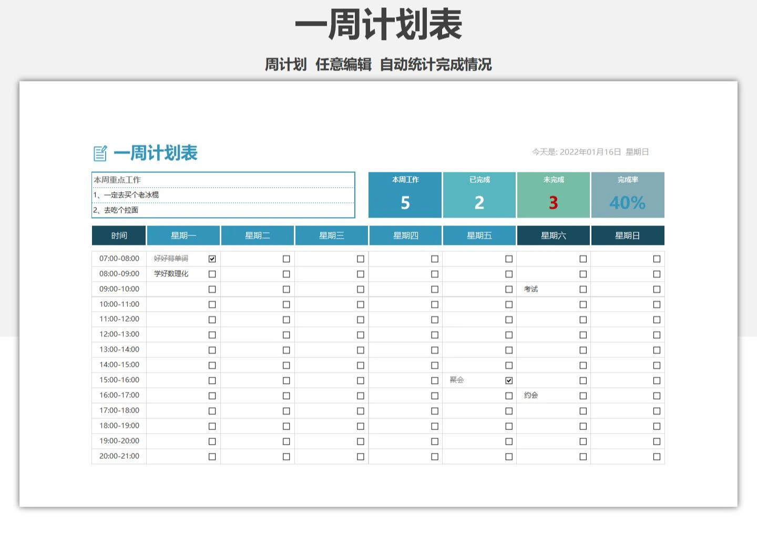Check the Sunday 07:00-08:00 checkbox
Image resolution: width=757 pixels, height=535 pixels.
click(657, 259)
